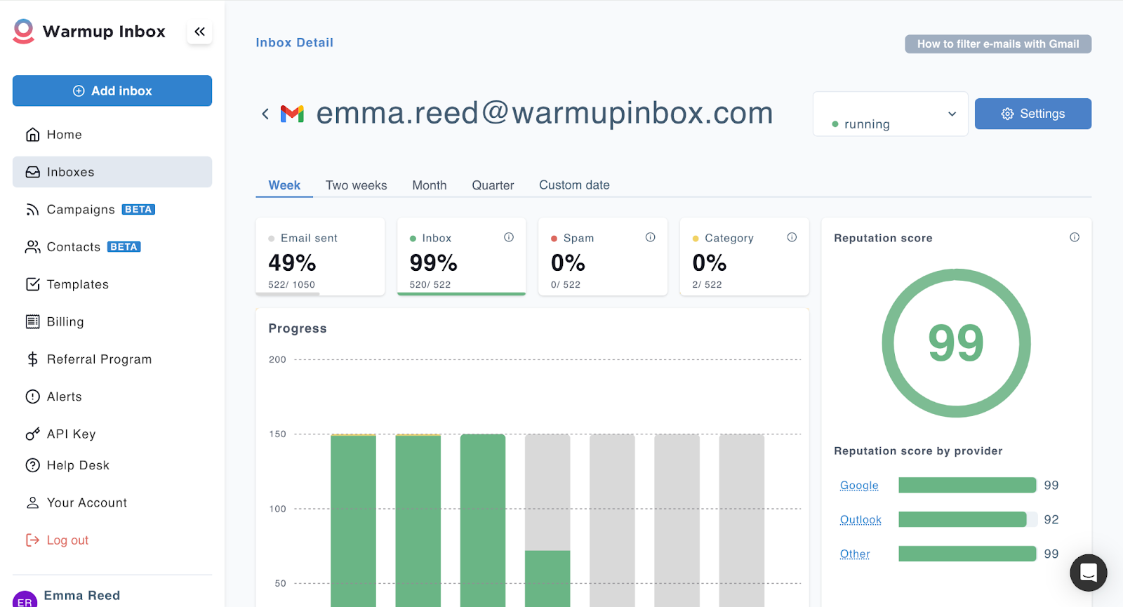The height and width of the screenshot is (607, 1123).
Task: Click the BETA badge next to Contacts
Action: 124,247
